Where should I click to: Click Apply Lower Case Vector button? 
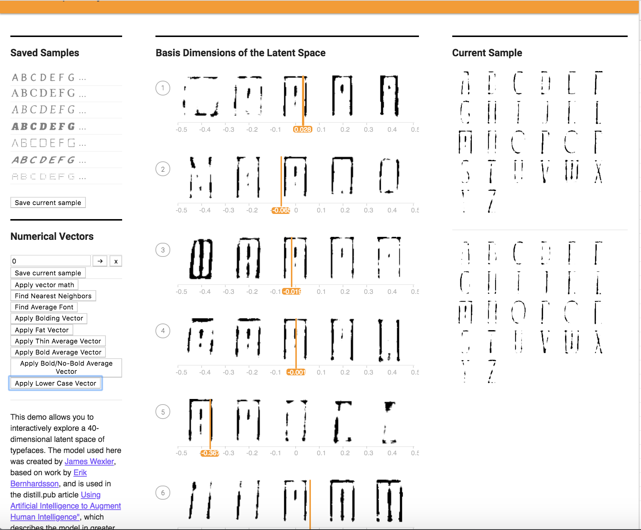point(56,383)
